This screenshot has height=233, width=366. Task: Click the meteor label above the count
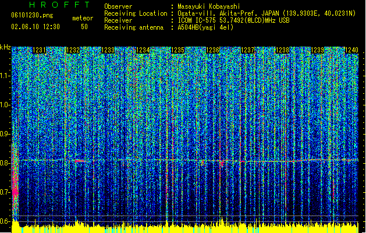coord(82,19)
